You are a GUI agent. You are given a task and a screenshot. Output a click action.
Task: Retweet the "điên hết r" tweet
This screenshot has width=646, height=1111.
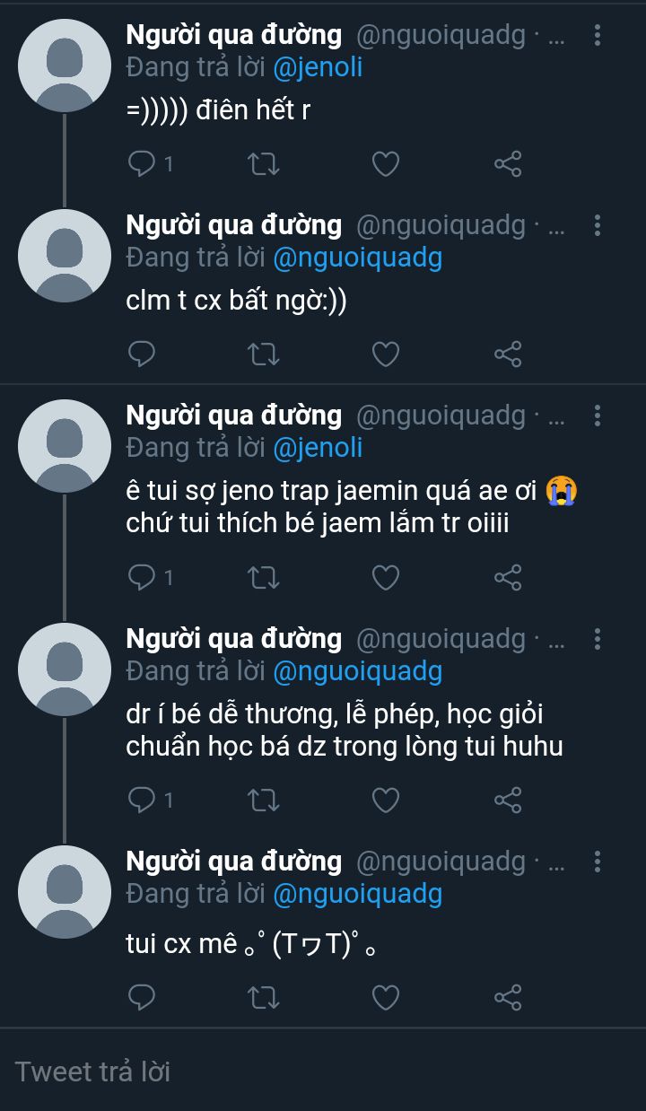pos(263,163)
